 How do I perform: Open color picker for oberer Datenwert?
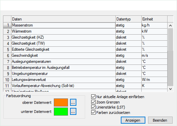pos(73,102)
